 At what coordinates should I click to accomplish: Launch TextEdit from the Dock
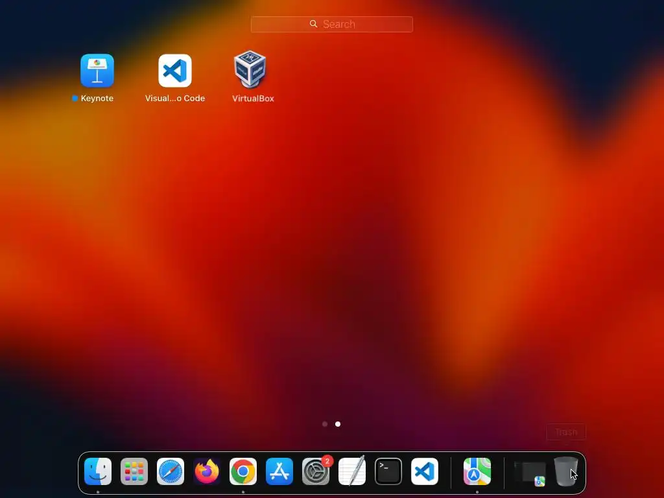[352, 471]
